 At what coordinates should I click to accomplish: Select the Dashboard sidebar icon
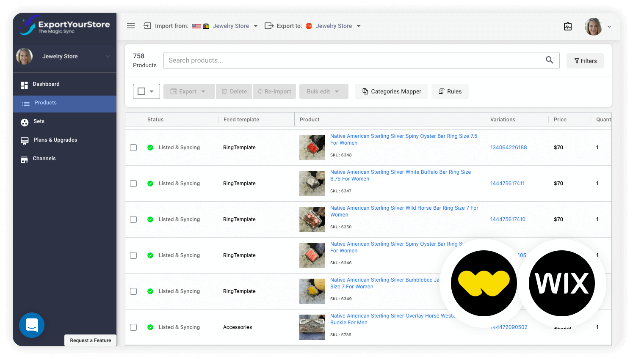coord(24,84)
